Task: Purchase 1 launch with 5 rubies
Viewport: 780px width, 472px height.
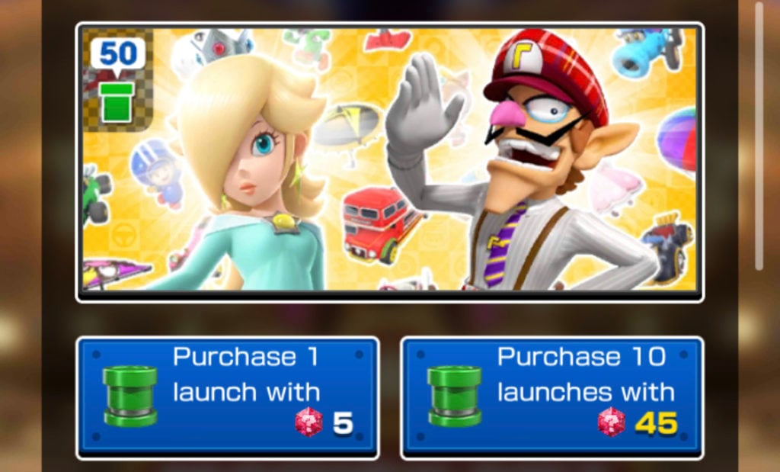Action: [228, 397]
